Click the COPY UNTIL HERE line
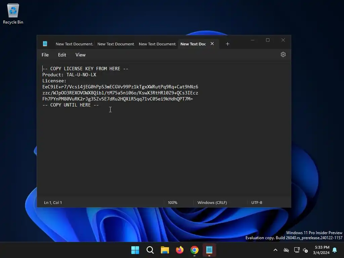 [x=71, y=105]
